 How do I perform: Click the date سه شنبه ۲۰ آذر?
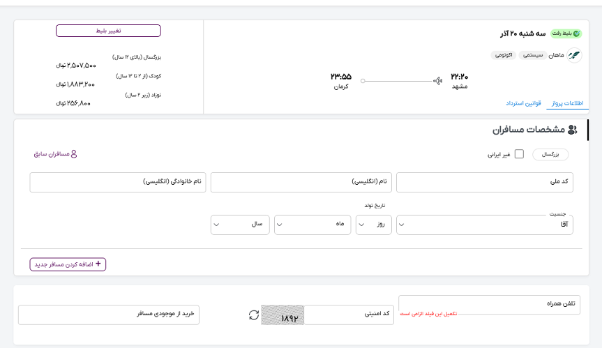pos(523,33)
